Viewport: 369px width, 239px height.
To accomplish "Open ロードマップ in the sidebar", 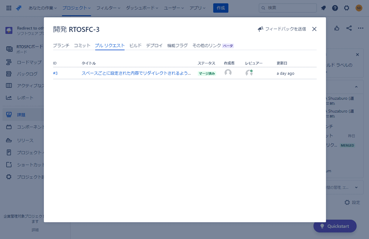I will (x=24, y=62).
